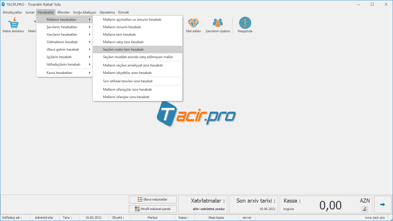Open the Ətraflı məlumat paneli button
Viewport: 393px width, 221px height.
(152, 209)
